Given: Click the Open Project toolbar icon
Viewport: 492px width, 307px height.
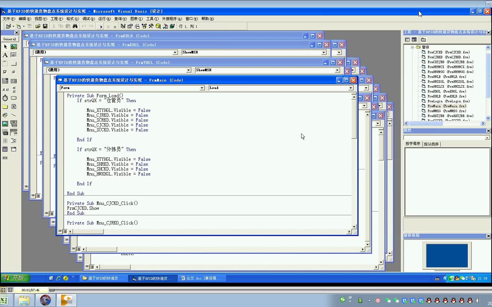Looking at the screenshot, I should tap(38, 26).
